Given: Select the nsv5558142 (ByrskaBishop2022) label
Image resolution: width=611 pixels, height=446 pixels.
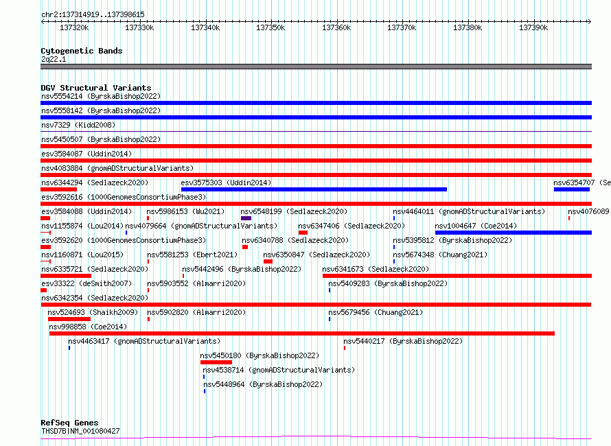Looking at the screenshot, I should pyautogui.click(x=101, y=110).
